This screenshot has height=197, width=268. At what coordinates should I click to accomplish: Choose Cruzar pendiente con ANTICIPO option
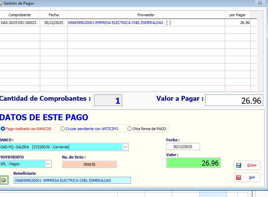pos(63,129)
